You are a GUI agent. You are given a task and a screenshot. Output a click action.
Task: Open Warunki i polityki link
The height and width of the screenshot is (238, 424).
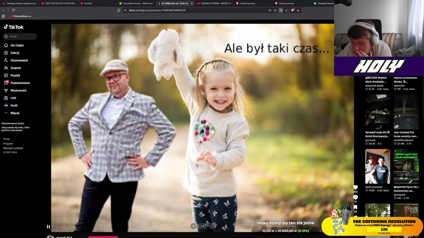13,148
